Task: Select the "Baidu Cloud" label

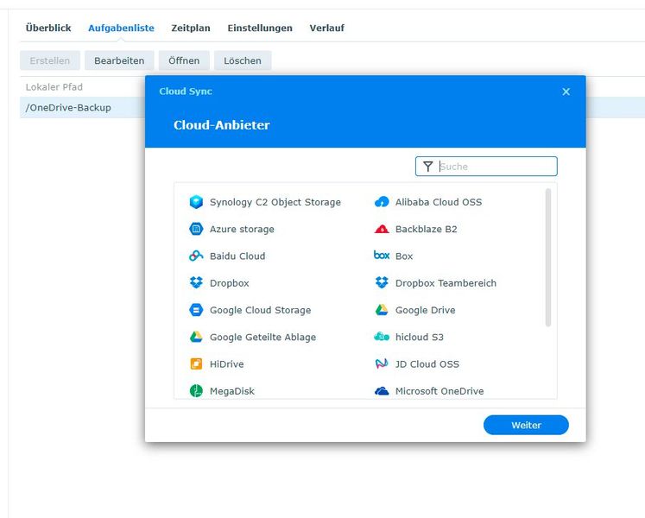Action: click(237, 256)
